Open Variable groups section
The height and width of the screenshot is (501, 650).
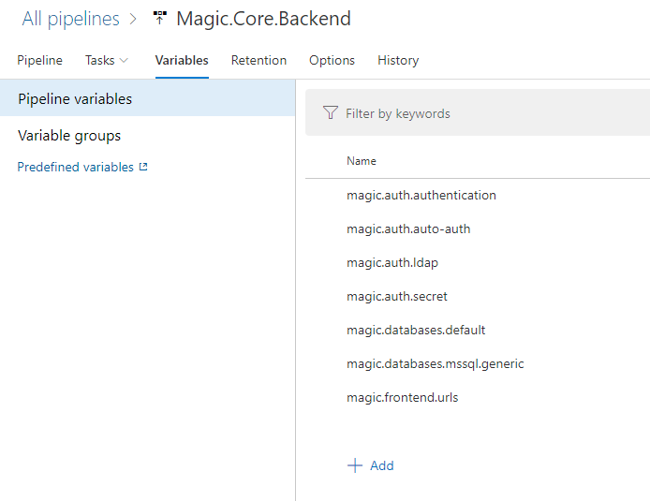click(69, 136)
